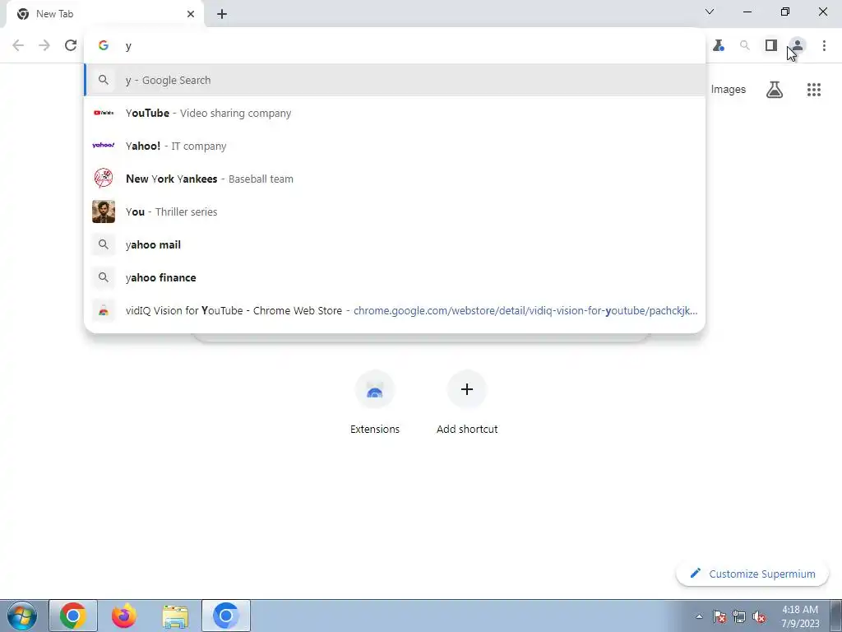Viewport: 842px width, 632px height.
Task: Switch to Supermium taskbar button
Action: coord(226,616)
